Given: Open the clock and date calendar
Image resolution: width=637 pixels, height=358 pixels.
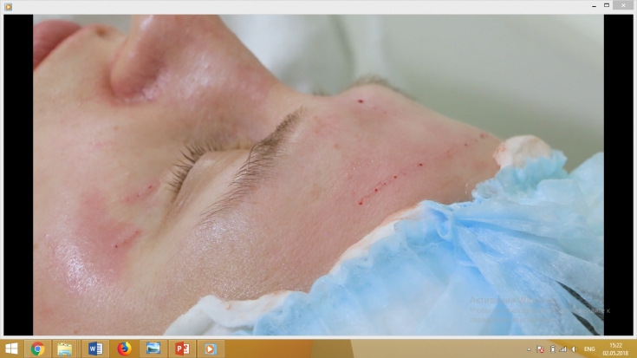Looking at the screenshot, I should click(615, 348).
